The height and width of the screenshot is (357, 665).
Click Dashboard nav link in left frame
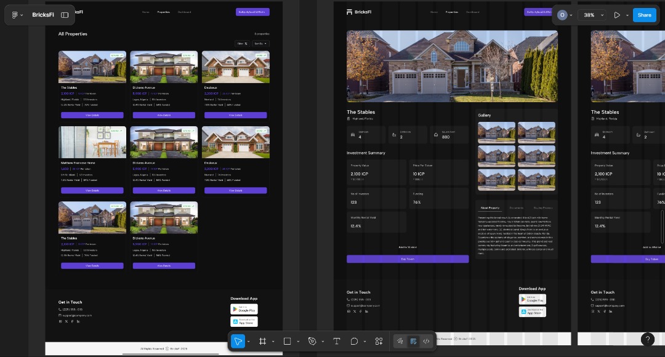coord(184,12)
